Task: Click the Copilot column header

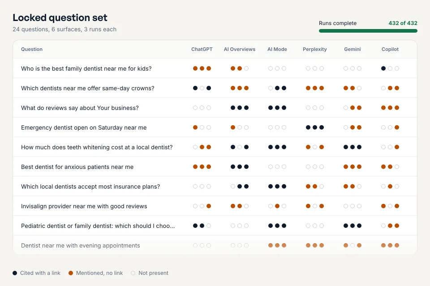Action: coord(390,49)
